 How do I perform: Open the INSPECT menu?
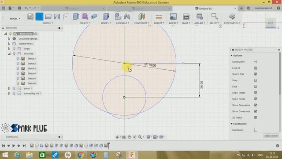159,23
